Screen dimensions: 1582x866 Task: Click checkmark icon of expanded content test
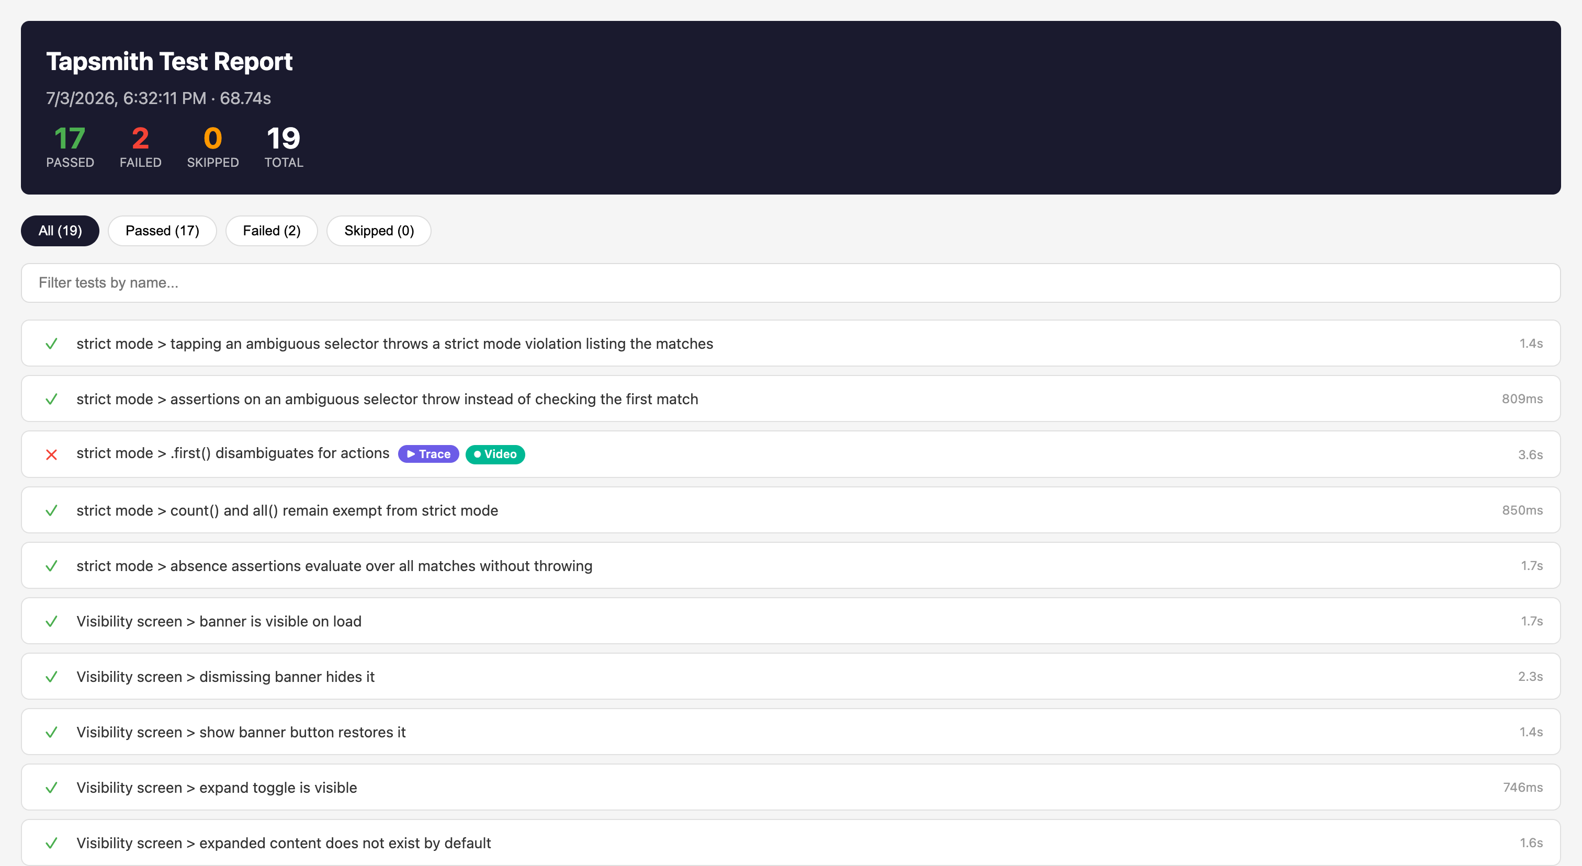pos(52,844)
